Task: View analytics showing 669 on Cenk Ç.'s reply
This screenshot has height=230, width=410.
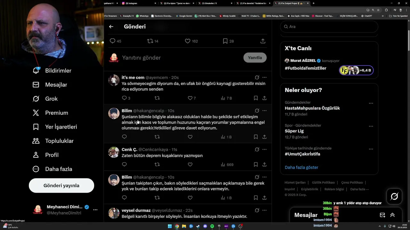Action: pyautogui.click(x=227, y=165)
